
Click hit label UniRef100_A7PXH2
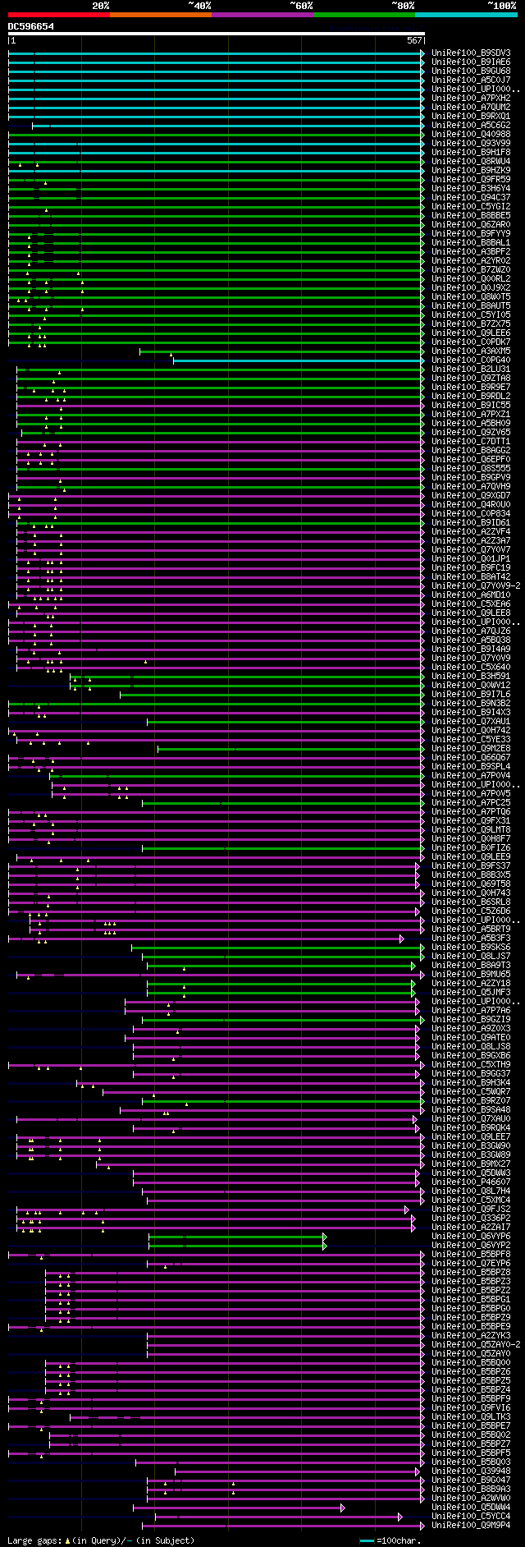pos(471,99)
